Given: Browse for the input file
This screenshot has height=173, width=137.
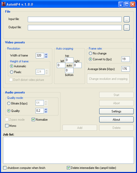Looking at the screenshot, I should coord(127,20).
